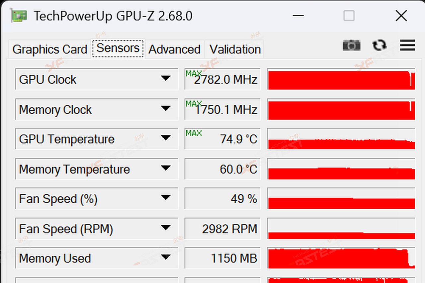This screenshot has width=425, height=283.
Task: Maximize the GPU-Z window
Action: (x=349, y=16)
